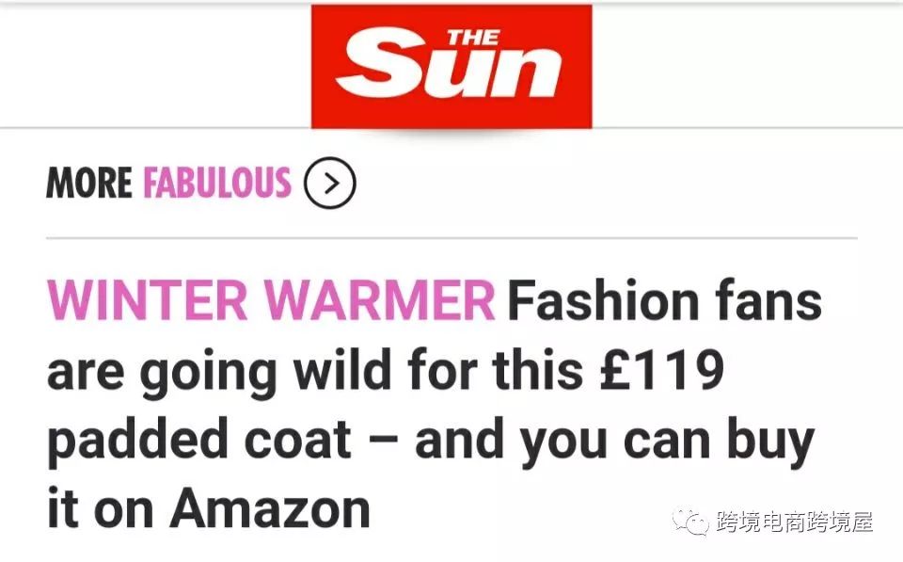The height and width of the screenshot is (562, 903).
Task: Select the pink WINTER WARMER kicker
Action: 271,299
